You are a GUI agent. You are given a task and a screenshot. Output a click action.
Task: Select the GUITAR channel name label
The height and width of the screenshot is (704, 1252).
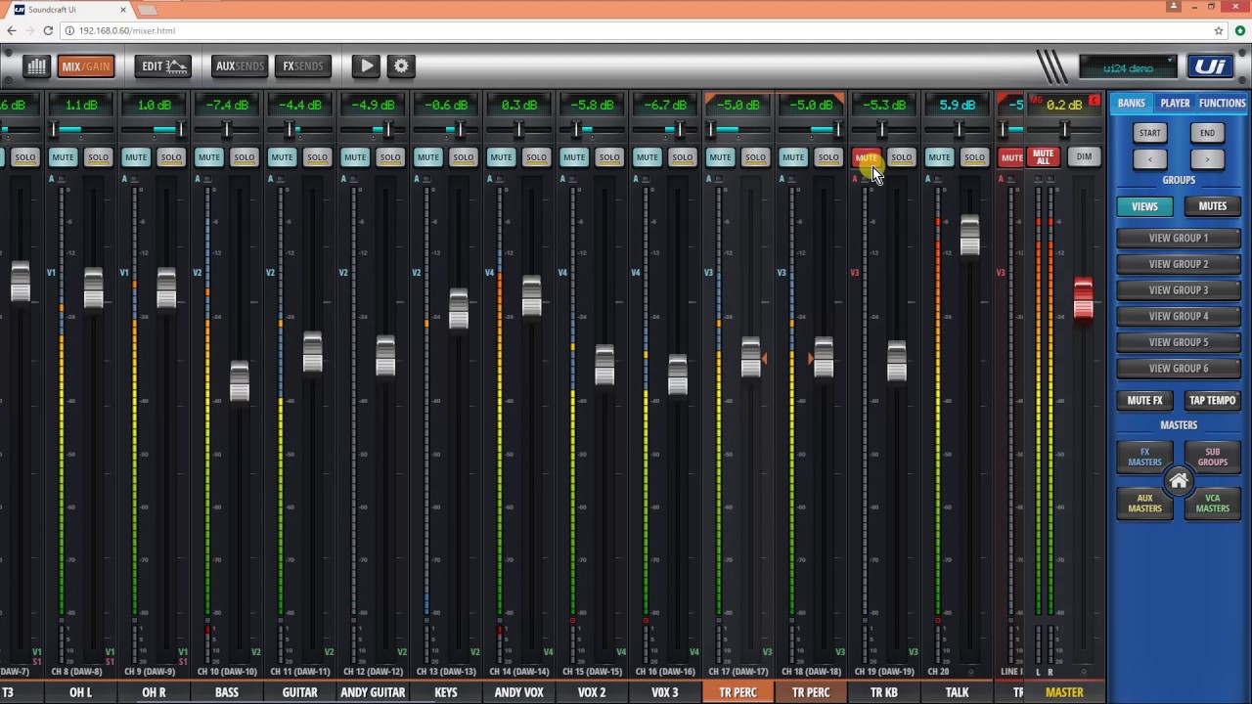tap(299, 692)
